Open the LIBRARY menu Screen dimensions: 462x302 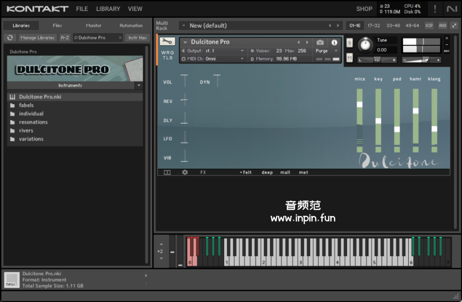pyautogui.click(x=108, y=9)
